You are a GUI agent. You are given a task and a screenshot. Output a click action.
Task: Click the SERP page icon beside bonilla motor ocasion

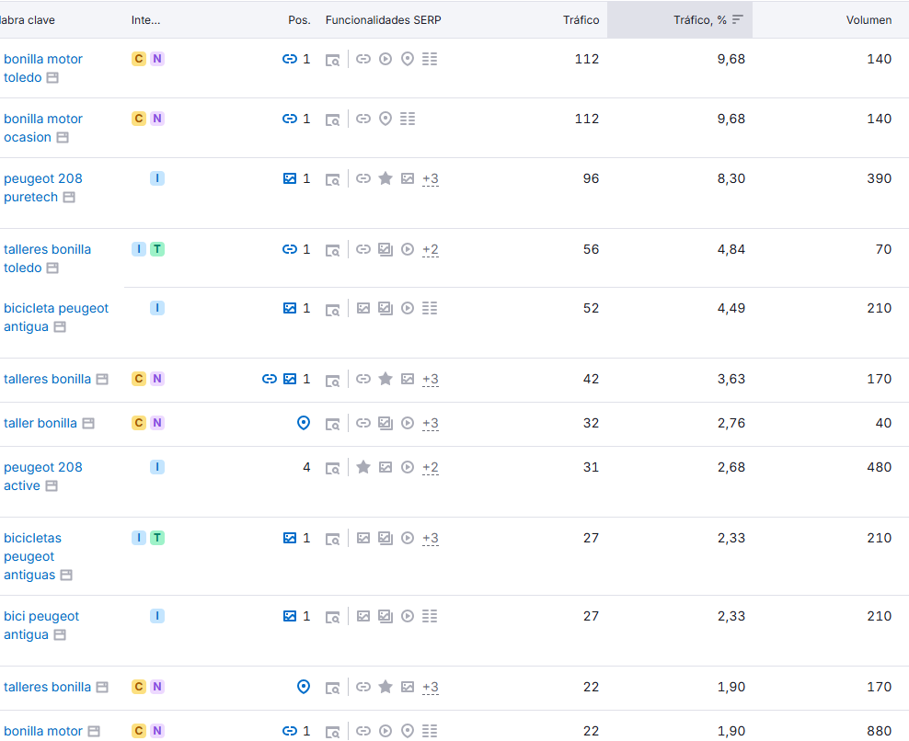click(63, 137)
